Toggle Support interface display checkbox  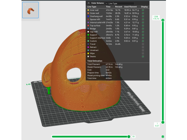143,38
